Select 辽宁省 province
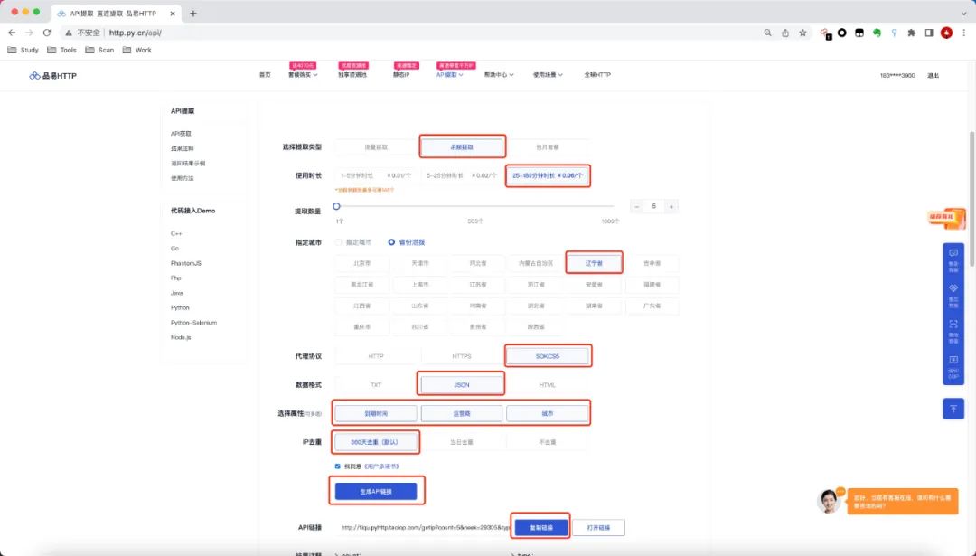976x556 pixels. pyautogui.click(x=594, y=263)
